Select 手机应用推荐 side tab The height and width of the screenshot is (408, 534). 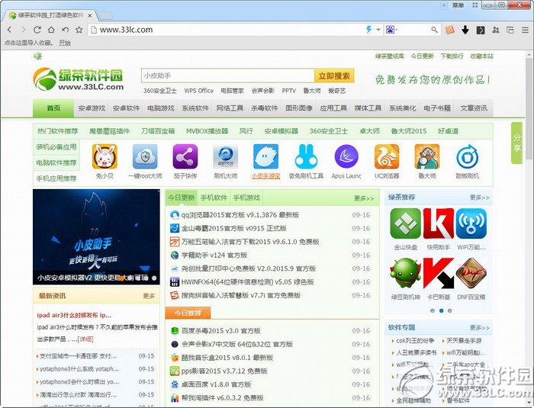pos(56,178)
